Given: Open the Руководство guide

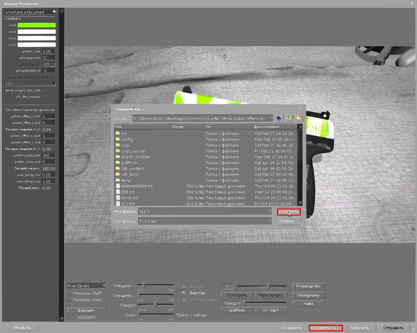Looking at the screenshot, I should point(309,286).
